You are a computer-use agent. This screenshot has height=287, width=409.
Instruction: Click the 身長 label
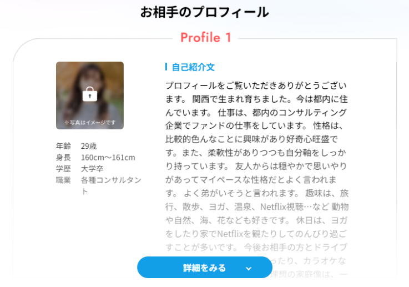point(63,157)
